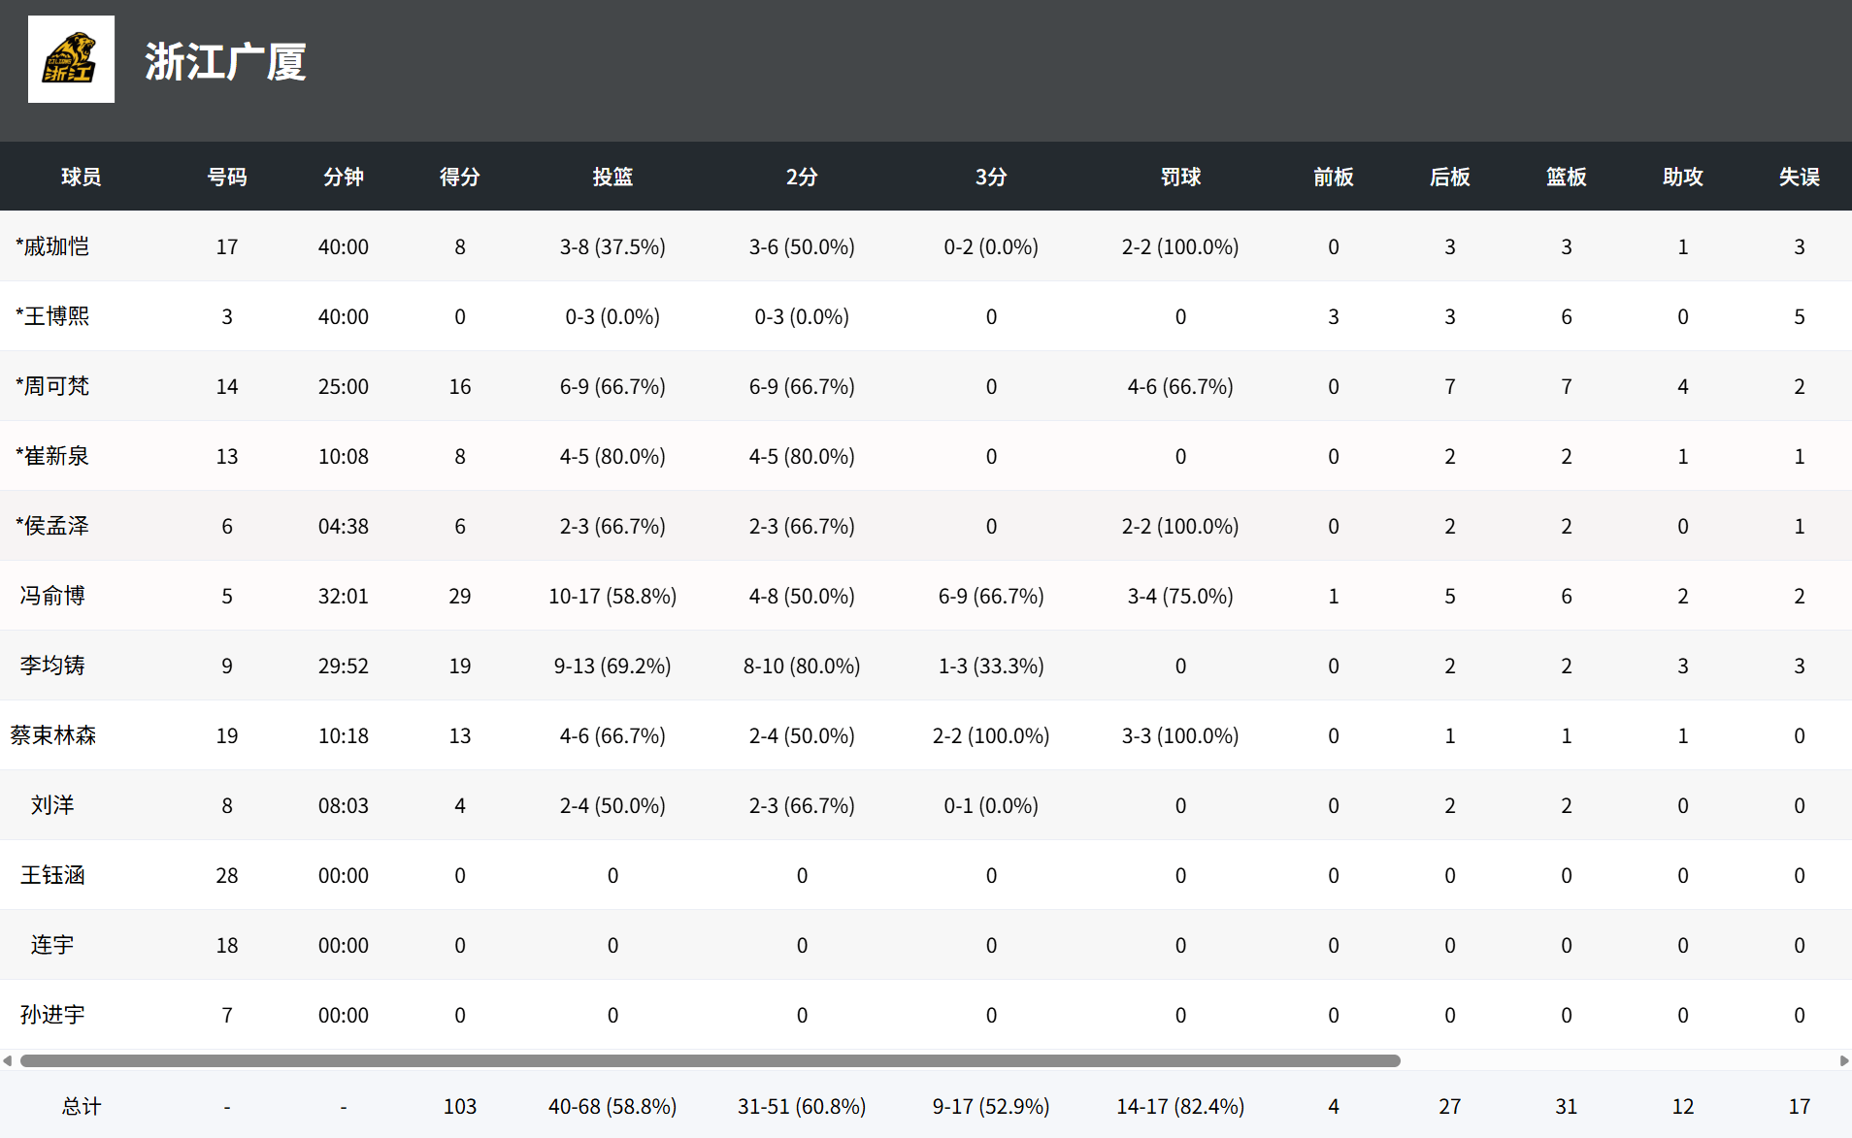This screenshot has width=1852, height=1138.
Task: Click the Zhejiang team lion logo
Action: (71, 59)
